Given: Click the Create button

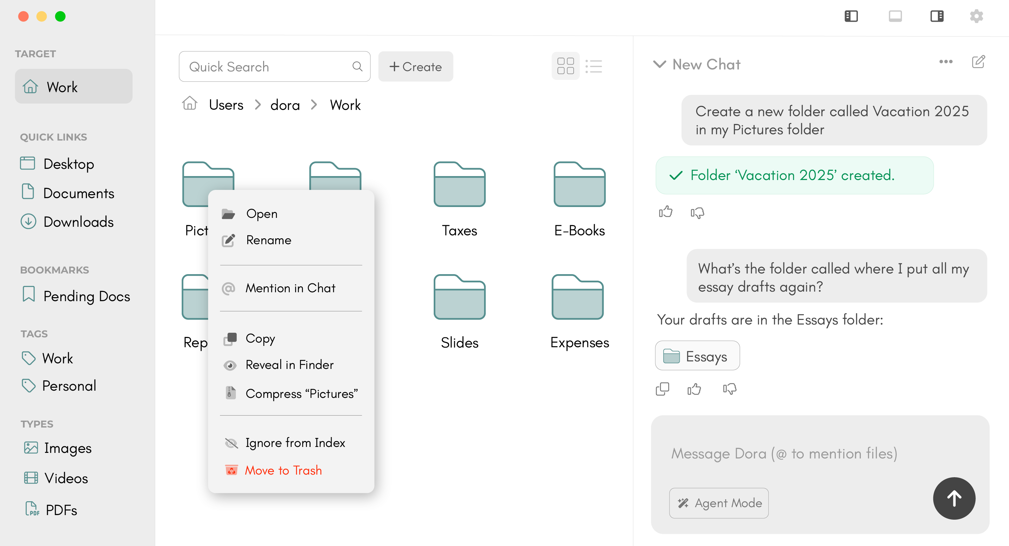Looking at the screenshot, I should point(415,66).
